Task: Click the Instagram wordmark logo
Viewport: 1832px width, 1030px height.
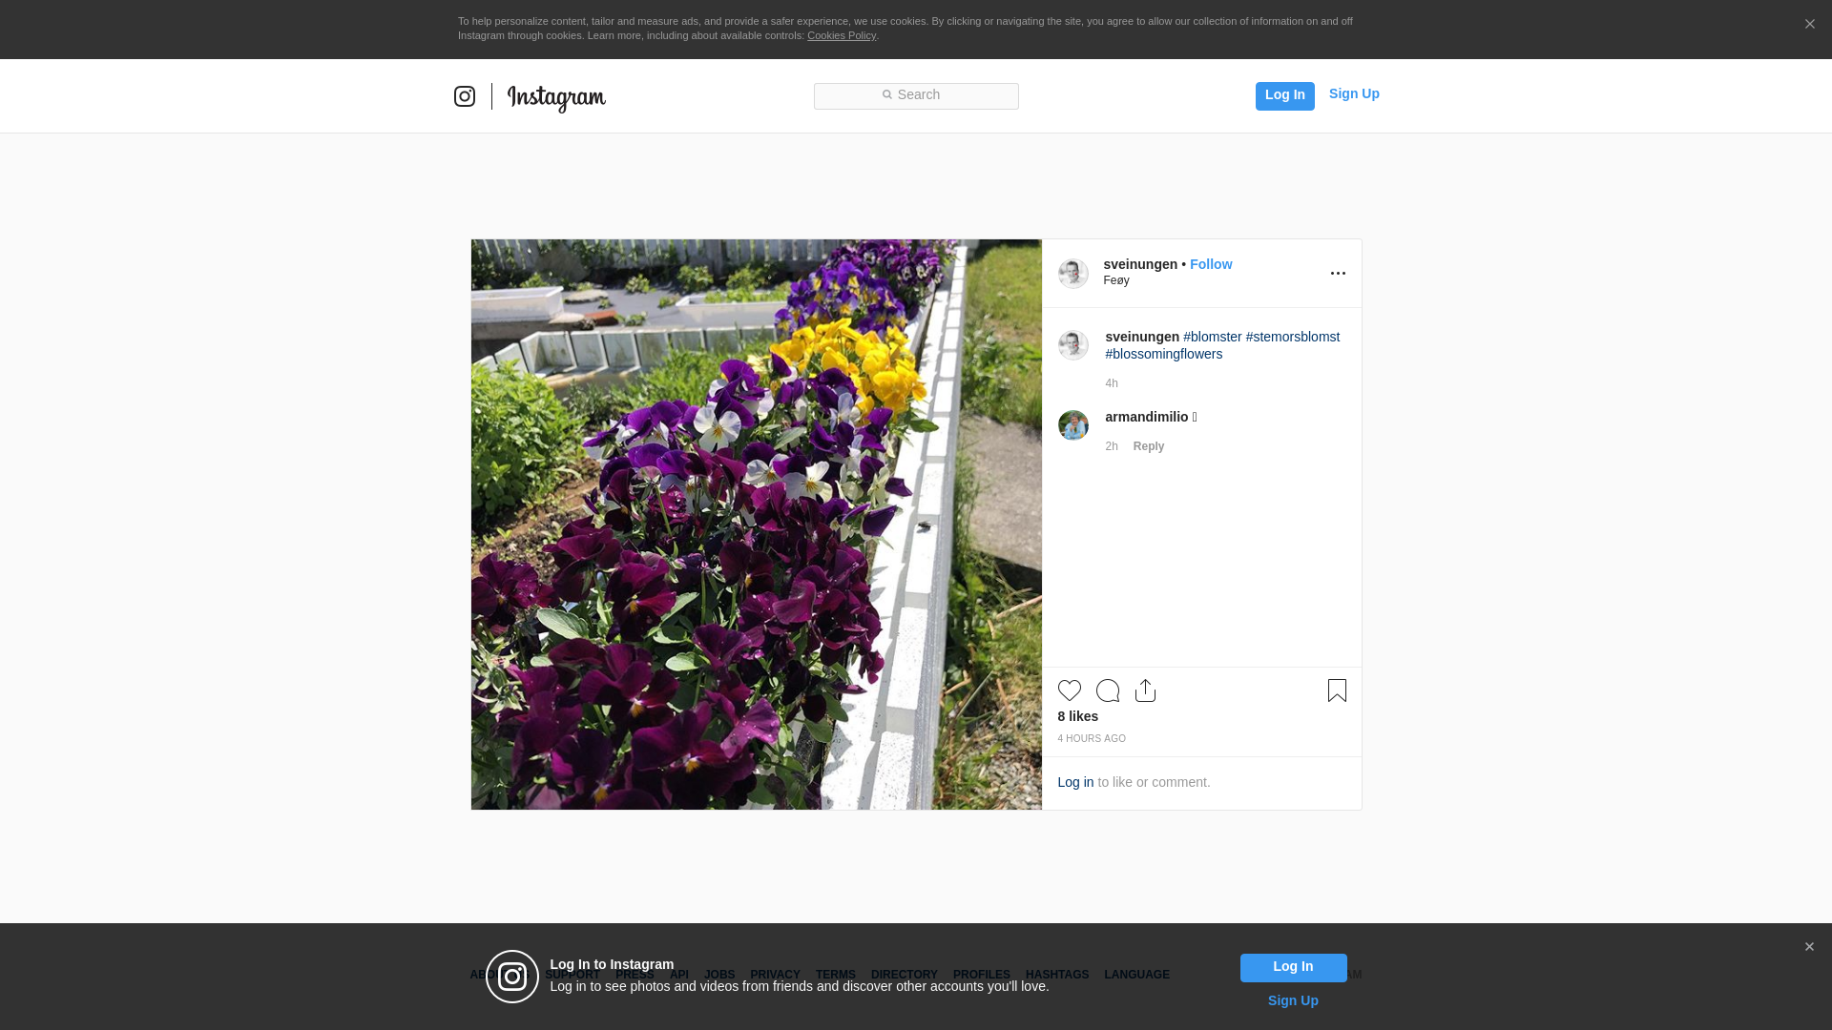Action: (x=556, y=97)
